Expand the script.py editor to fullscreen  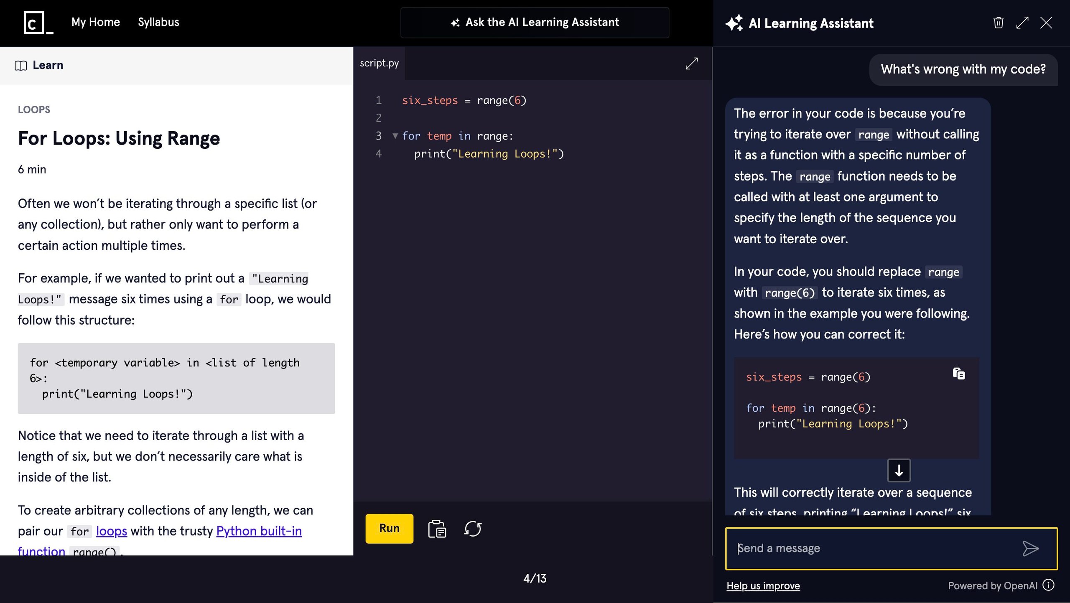pos(692,64)
